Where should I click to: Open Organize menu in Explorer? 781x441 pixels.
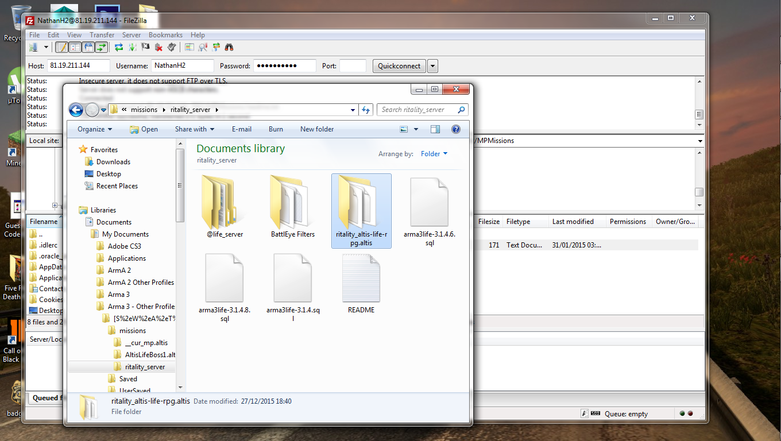[x=95, y=129]
